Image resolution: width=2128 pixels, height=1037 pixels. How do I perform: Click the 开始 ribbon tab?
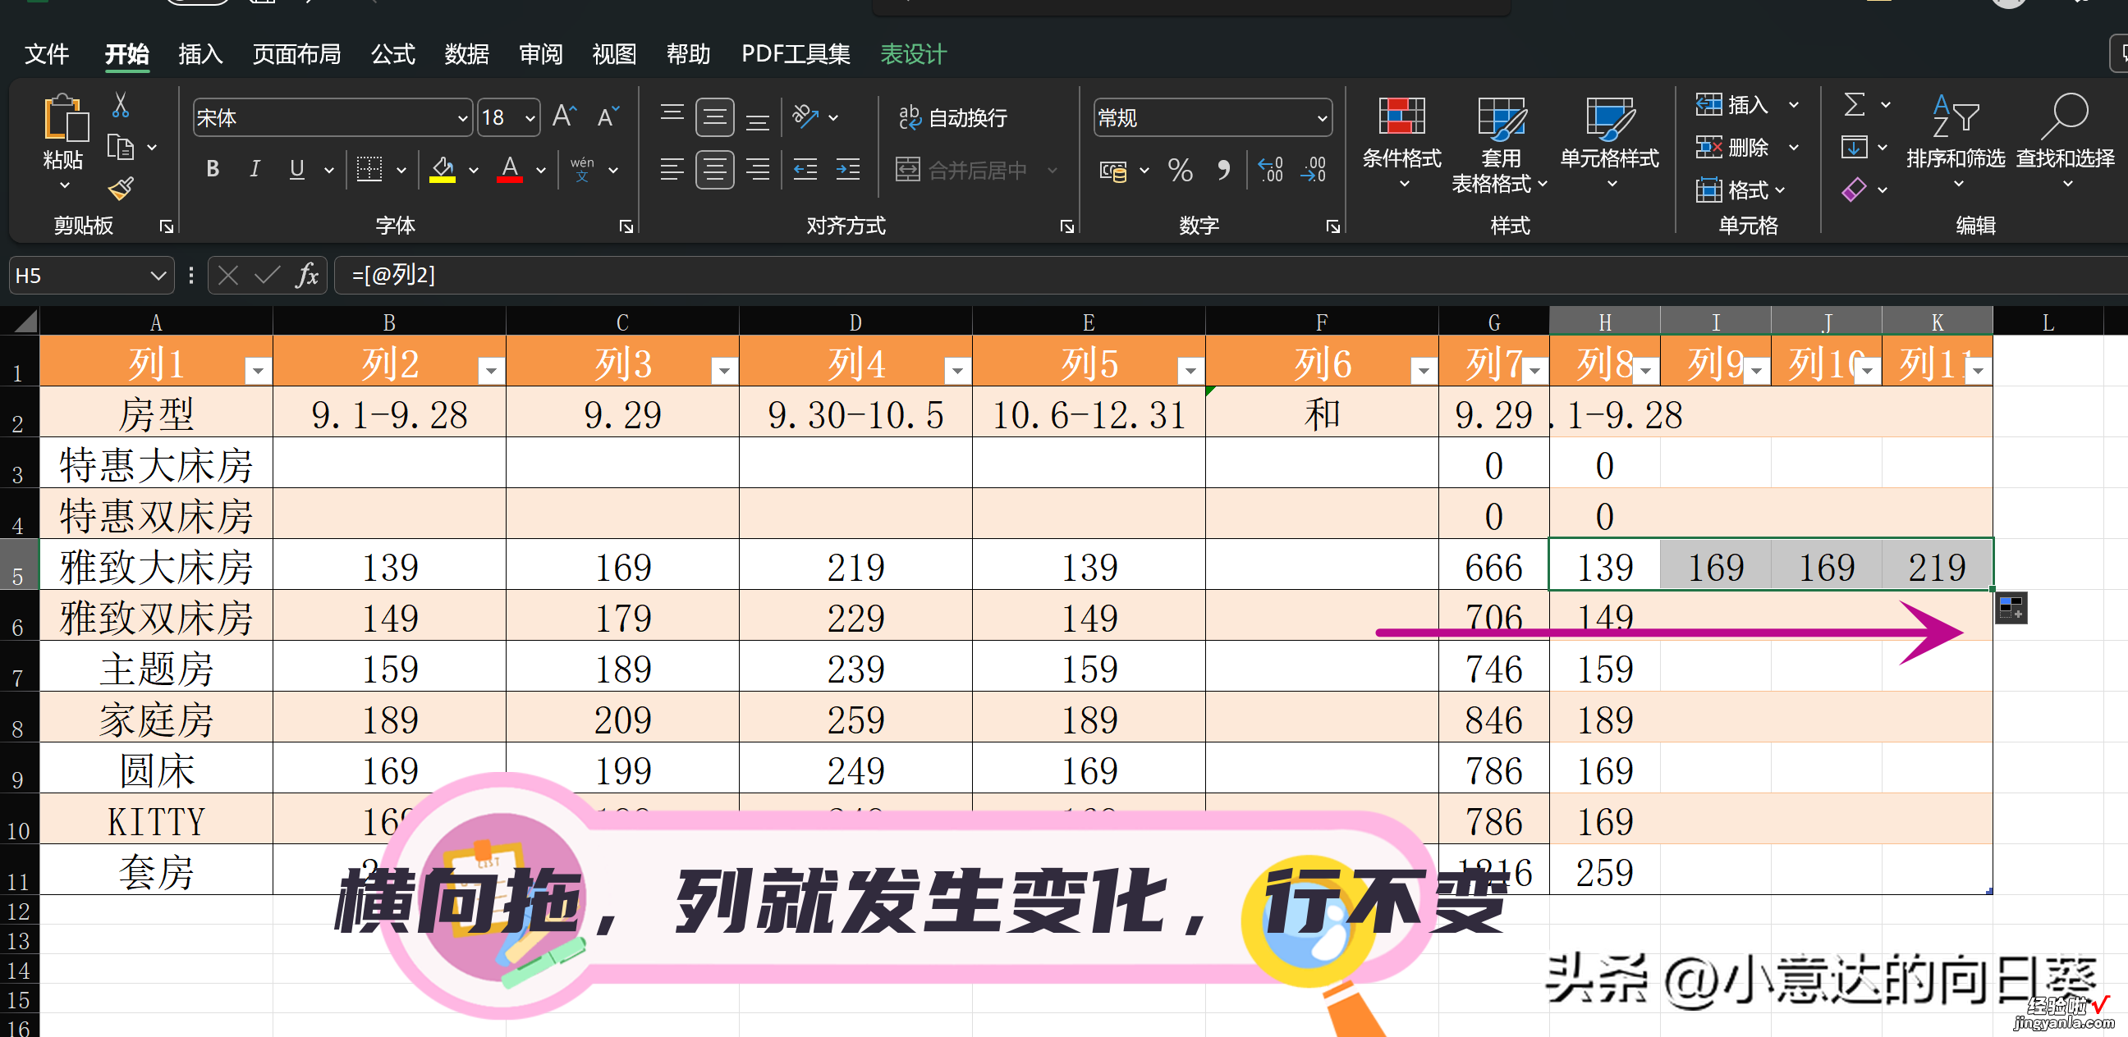[125, 53]
